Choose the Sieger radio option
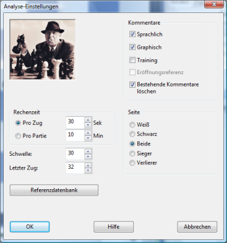Screen dimensions: 227x243 point(132,153)
